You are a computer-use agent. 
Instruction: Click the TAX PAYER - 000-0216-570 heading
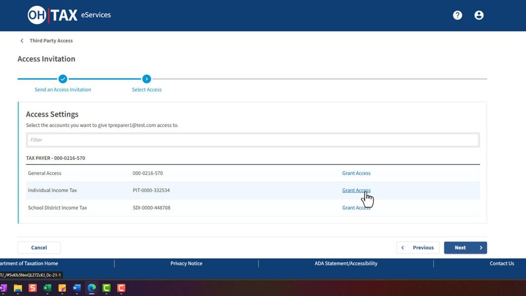(55, 158)
